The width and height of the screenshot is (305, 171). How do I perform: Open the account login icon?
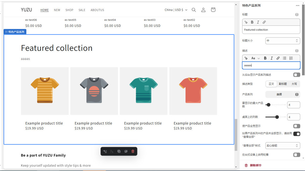point(203,10)
